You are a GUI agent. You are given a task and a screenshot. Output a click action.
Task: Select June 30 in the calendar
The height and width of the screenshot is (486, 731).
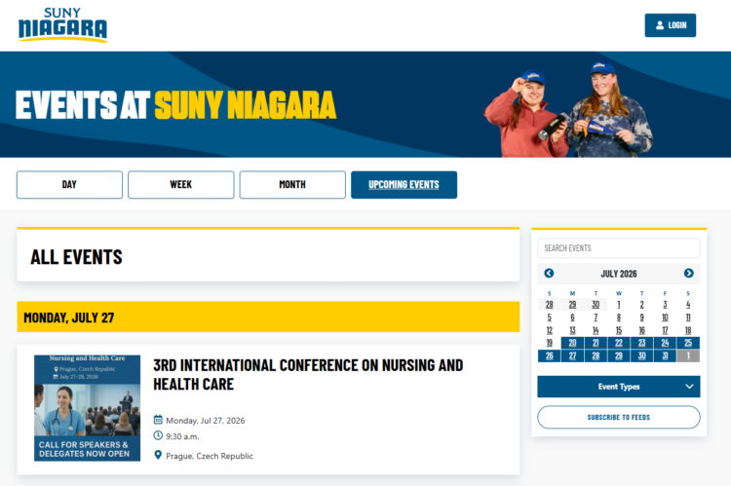pos(596,305)
